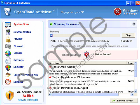Image resolution: width=140 pixels, height=105 pixels.
Task: Click the 'Helps protect your PC' tagline
Action: coord(72,12)
